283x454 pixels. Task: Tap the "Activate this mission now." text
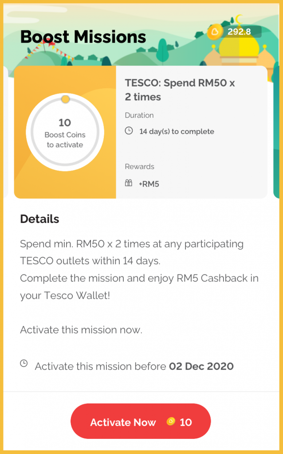(81, 330)
